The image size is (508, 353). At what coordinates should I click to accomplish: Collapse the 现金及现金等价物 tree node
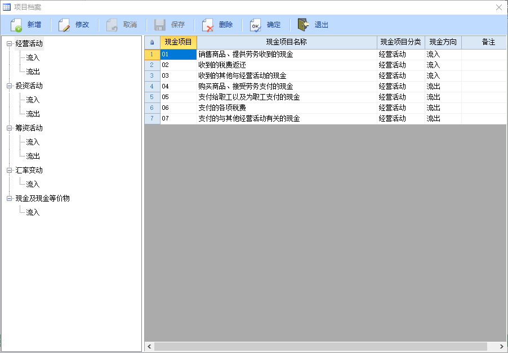(10, 199)
